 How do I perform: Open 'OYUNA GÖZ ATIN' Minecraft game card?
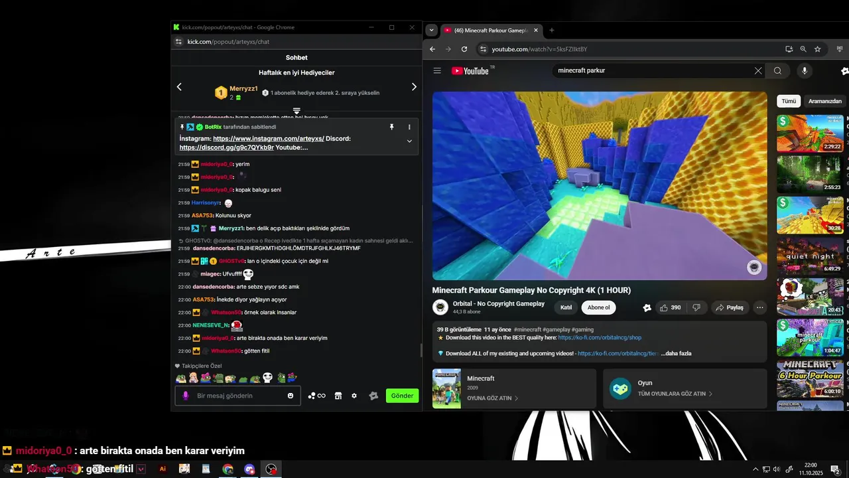click(x=513, y=388)
